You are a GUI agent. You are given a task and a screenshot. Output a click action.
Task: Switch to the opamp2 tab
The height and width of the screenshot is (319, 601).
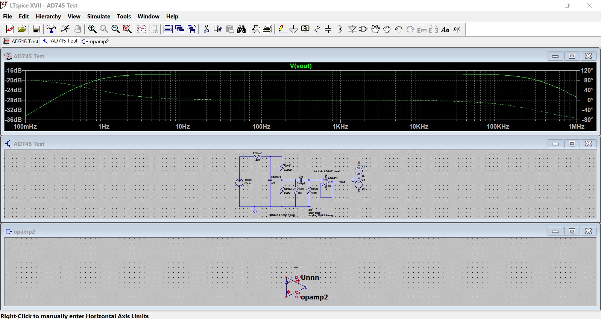tap(96, 41)
